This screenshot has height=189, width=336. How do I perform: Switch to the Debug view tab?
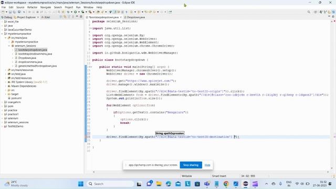click(x=6, y=17)
